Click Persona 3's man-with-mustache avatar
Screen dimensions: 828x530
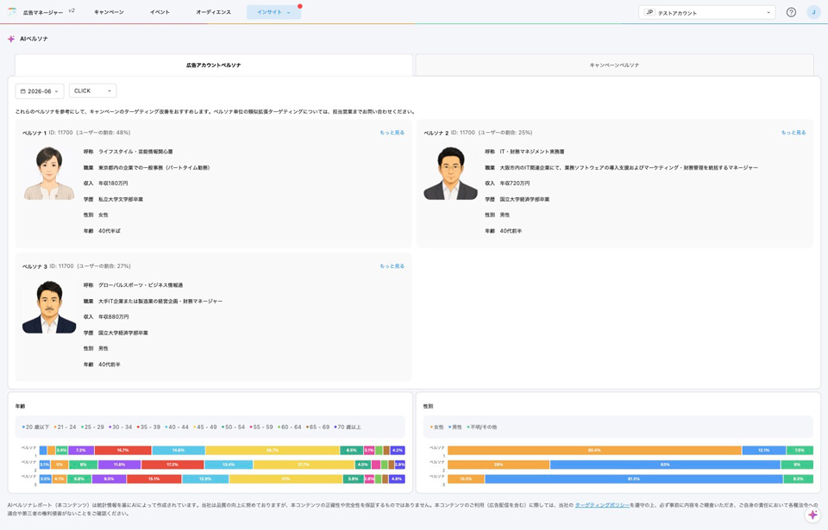(49, 307)
